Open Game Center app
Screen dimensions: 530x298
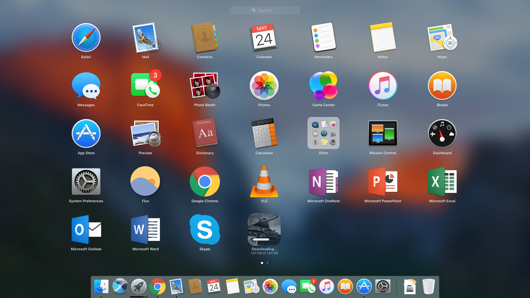(323, 86)
